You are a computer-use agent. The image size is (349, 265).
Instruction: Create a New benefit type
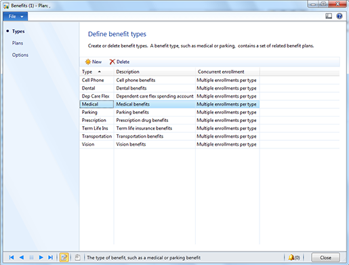click(94, 62)
